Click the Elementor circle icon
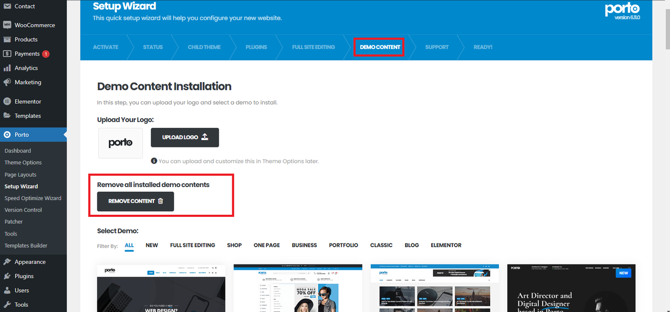 [7, 101]
